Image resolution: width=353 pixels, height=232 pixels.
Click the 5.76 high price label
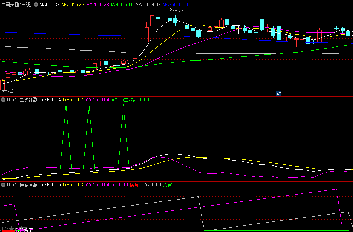pyautogui.click(x=179, y=11)
